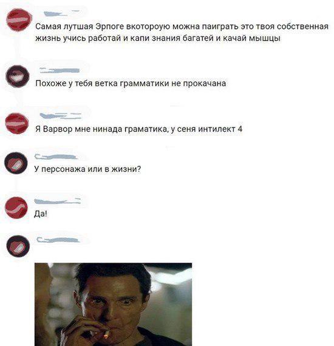Click the short reply text "Да!"
The width and height of the screenshot is (334, 346).
(41, 214)
